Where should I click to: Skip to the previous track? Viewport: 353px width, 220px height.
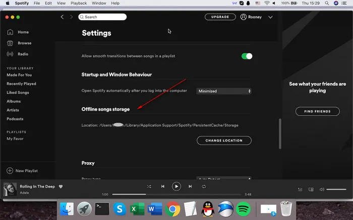pos(163,186)
